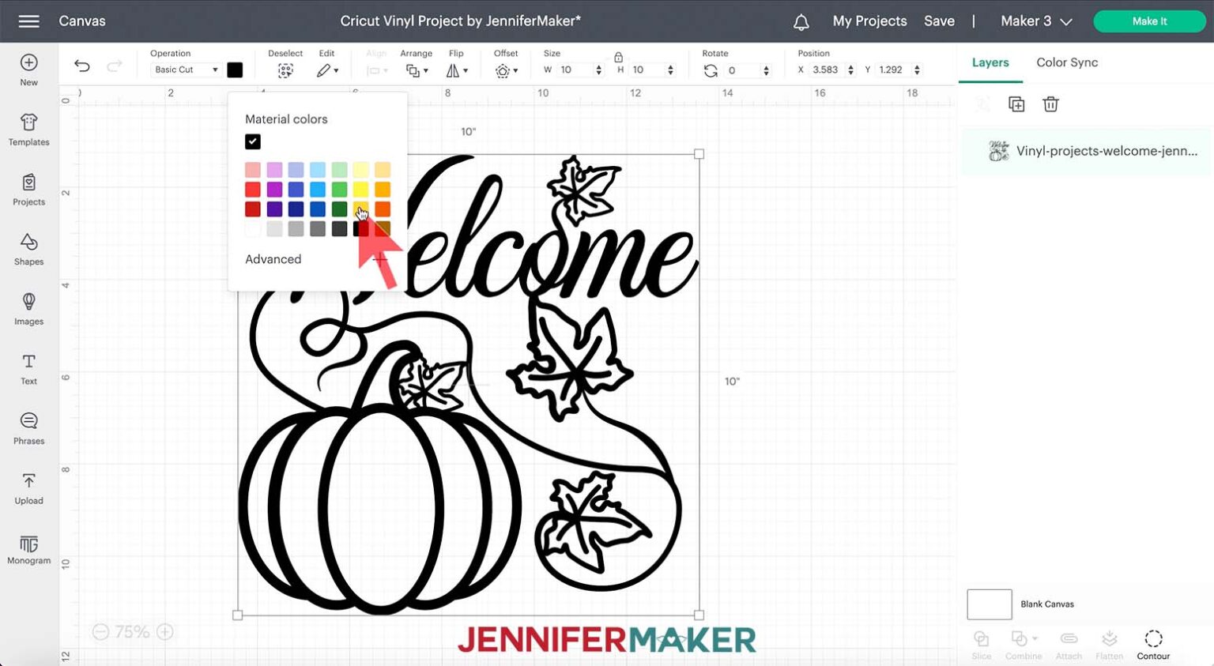
Task: Open the Projects panel
Action: 29,190
